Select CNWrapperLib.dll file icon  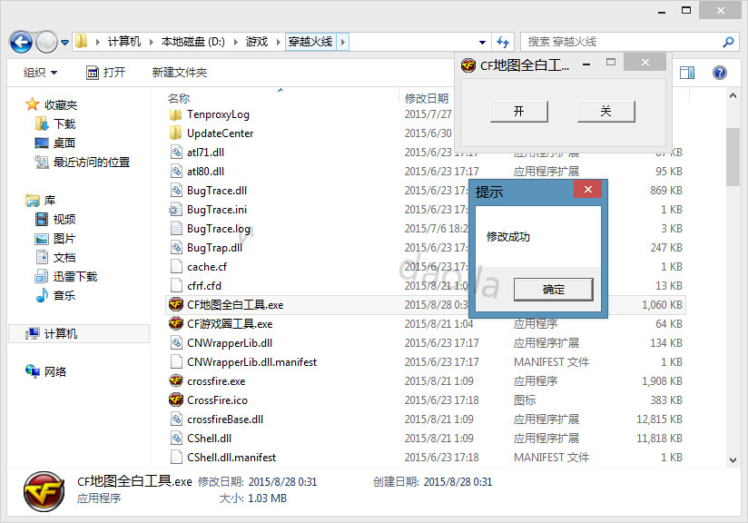pos(176,343)
